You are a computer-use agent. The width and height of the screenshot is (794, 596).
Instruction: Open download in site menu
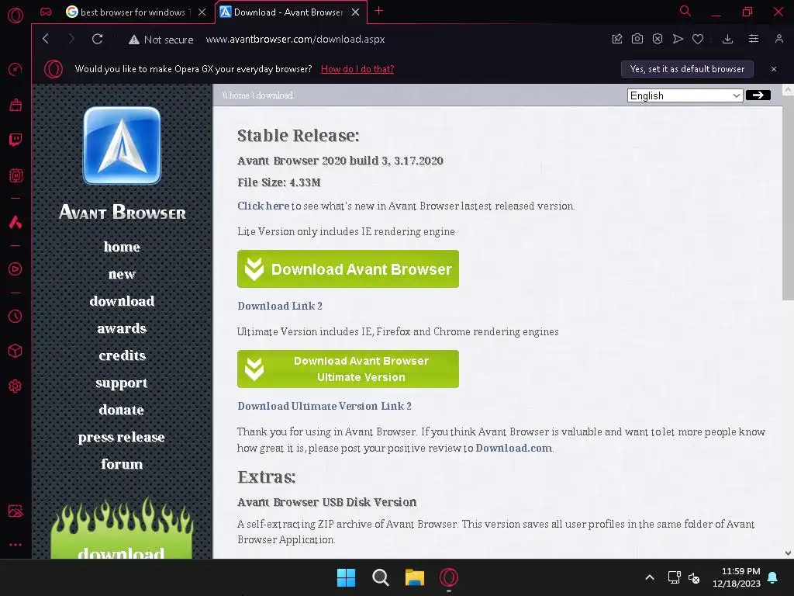coord(122,301)
